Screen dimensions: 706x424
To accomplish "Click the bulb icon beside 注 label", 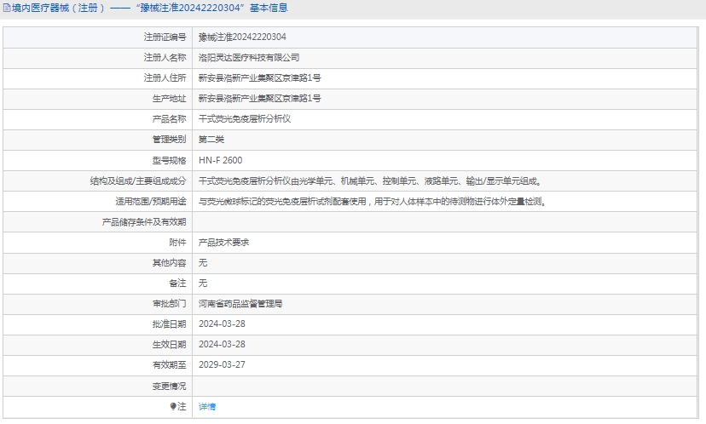I will pos(171,407).
